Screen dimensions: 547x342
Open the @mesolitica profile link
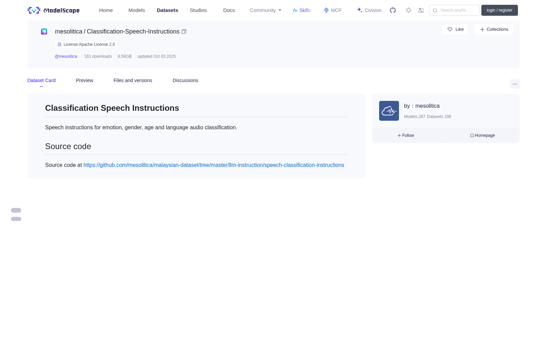click(66, 56)
